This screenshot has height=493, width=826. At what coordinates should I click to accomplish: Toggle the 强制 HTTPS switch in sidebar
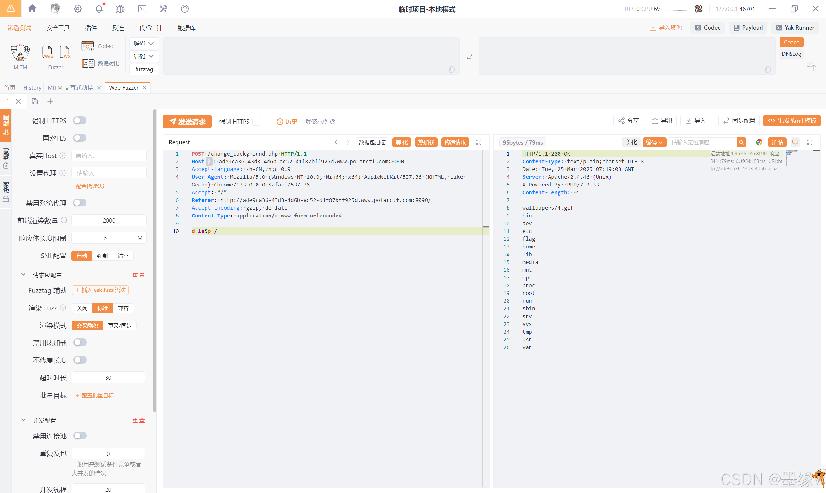coord(80,120)
